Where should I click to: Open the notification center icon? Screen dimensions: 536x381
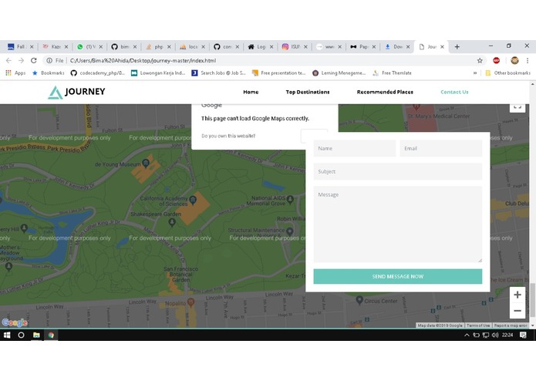(x=523, y=335)
